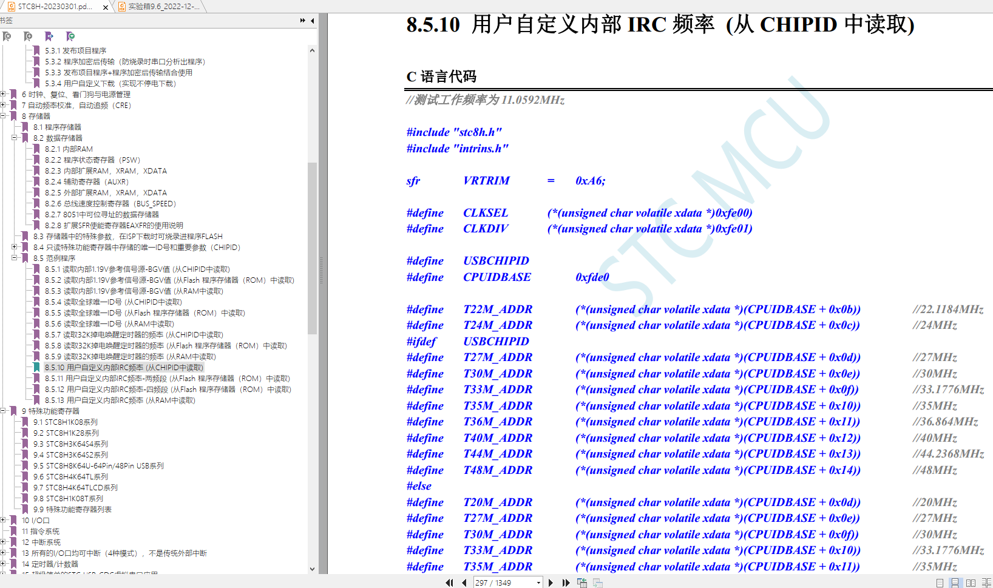
Task: Collapse the 8.2 数据存储器 branch
Action: coord(15,138)
